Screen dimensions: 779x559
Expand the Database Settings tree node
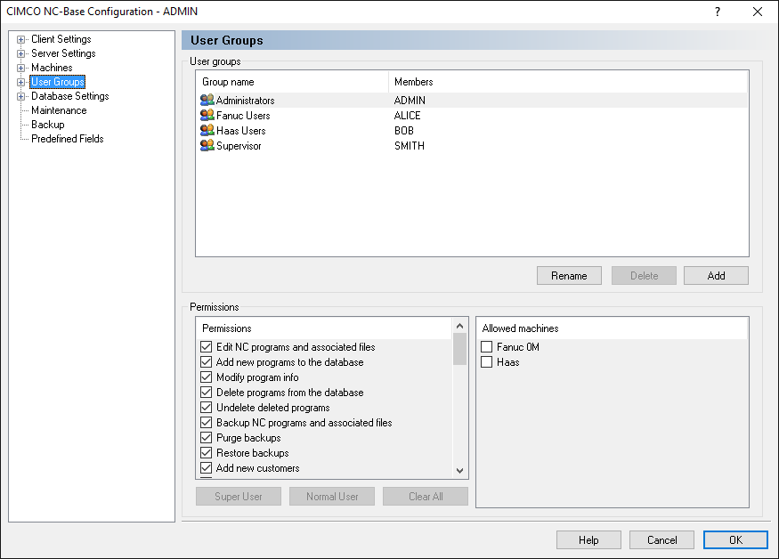point(20,96)
